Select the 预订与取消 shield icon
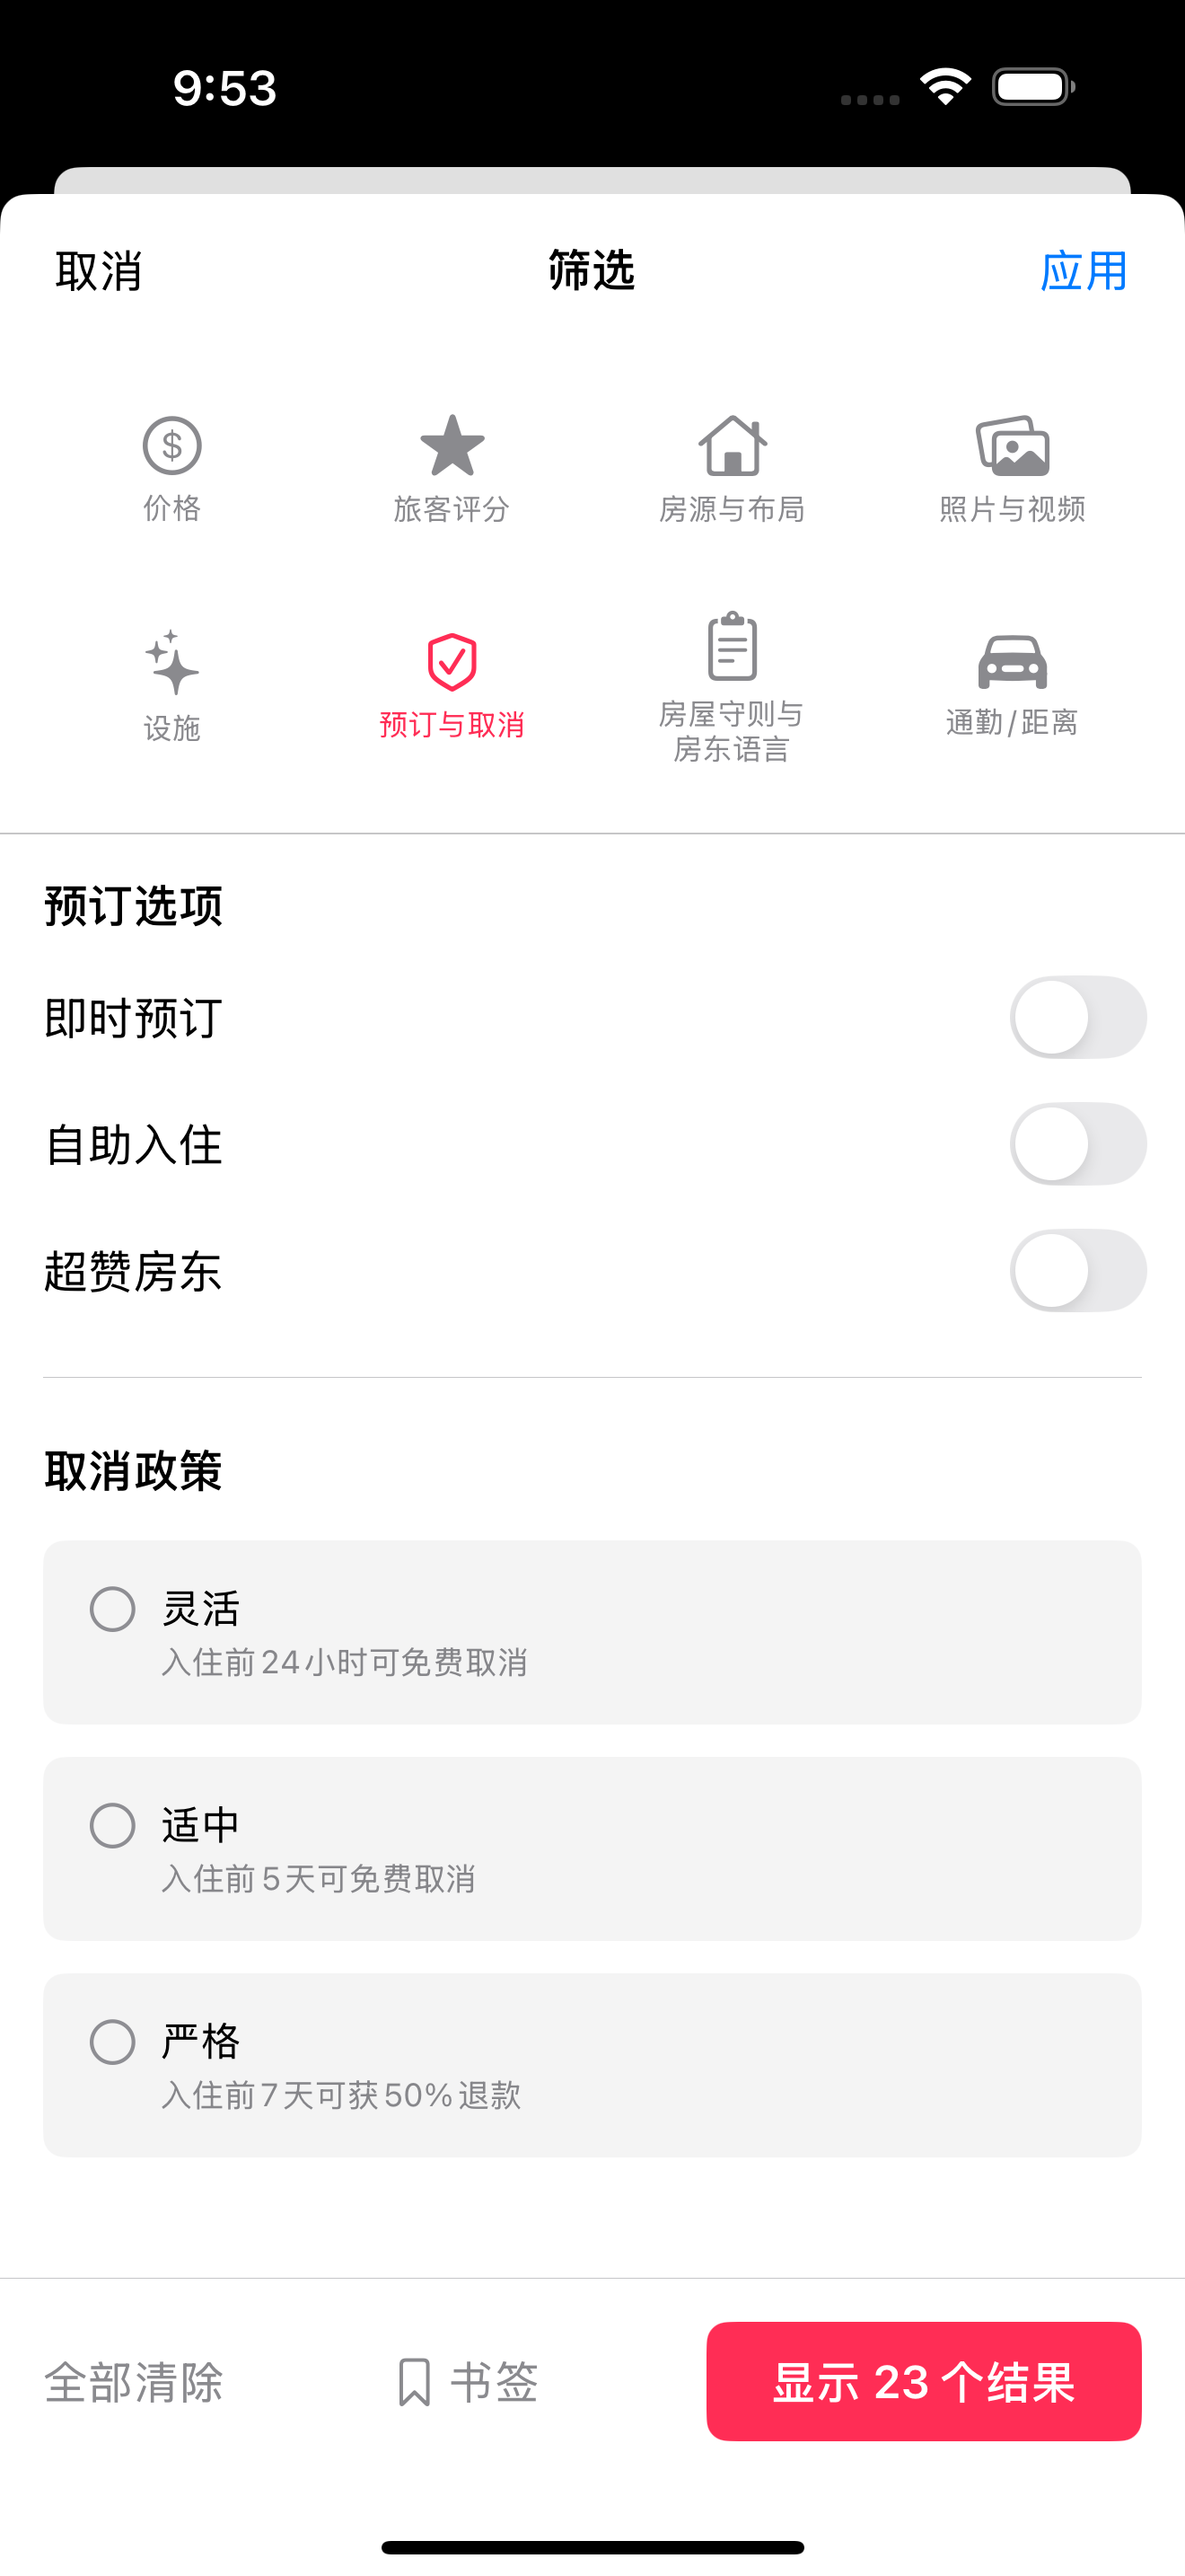The width and height of the screenshot is (1185, 2576). (x=452, y=662)
